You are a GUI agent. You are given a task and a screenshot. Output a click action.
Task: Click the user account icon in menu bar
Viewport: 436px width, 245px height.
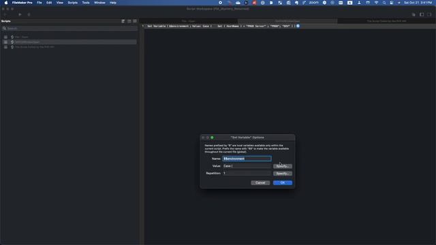pos(359,3)
